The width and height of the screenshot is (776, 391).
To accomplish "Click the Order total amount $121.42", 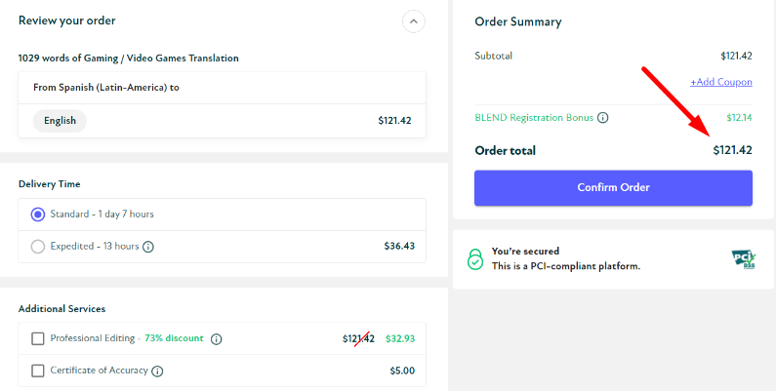I will coord(732,151).
